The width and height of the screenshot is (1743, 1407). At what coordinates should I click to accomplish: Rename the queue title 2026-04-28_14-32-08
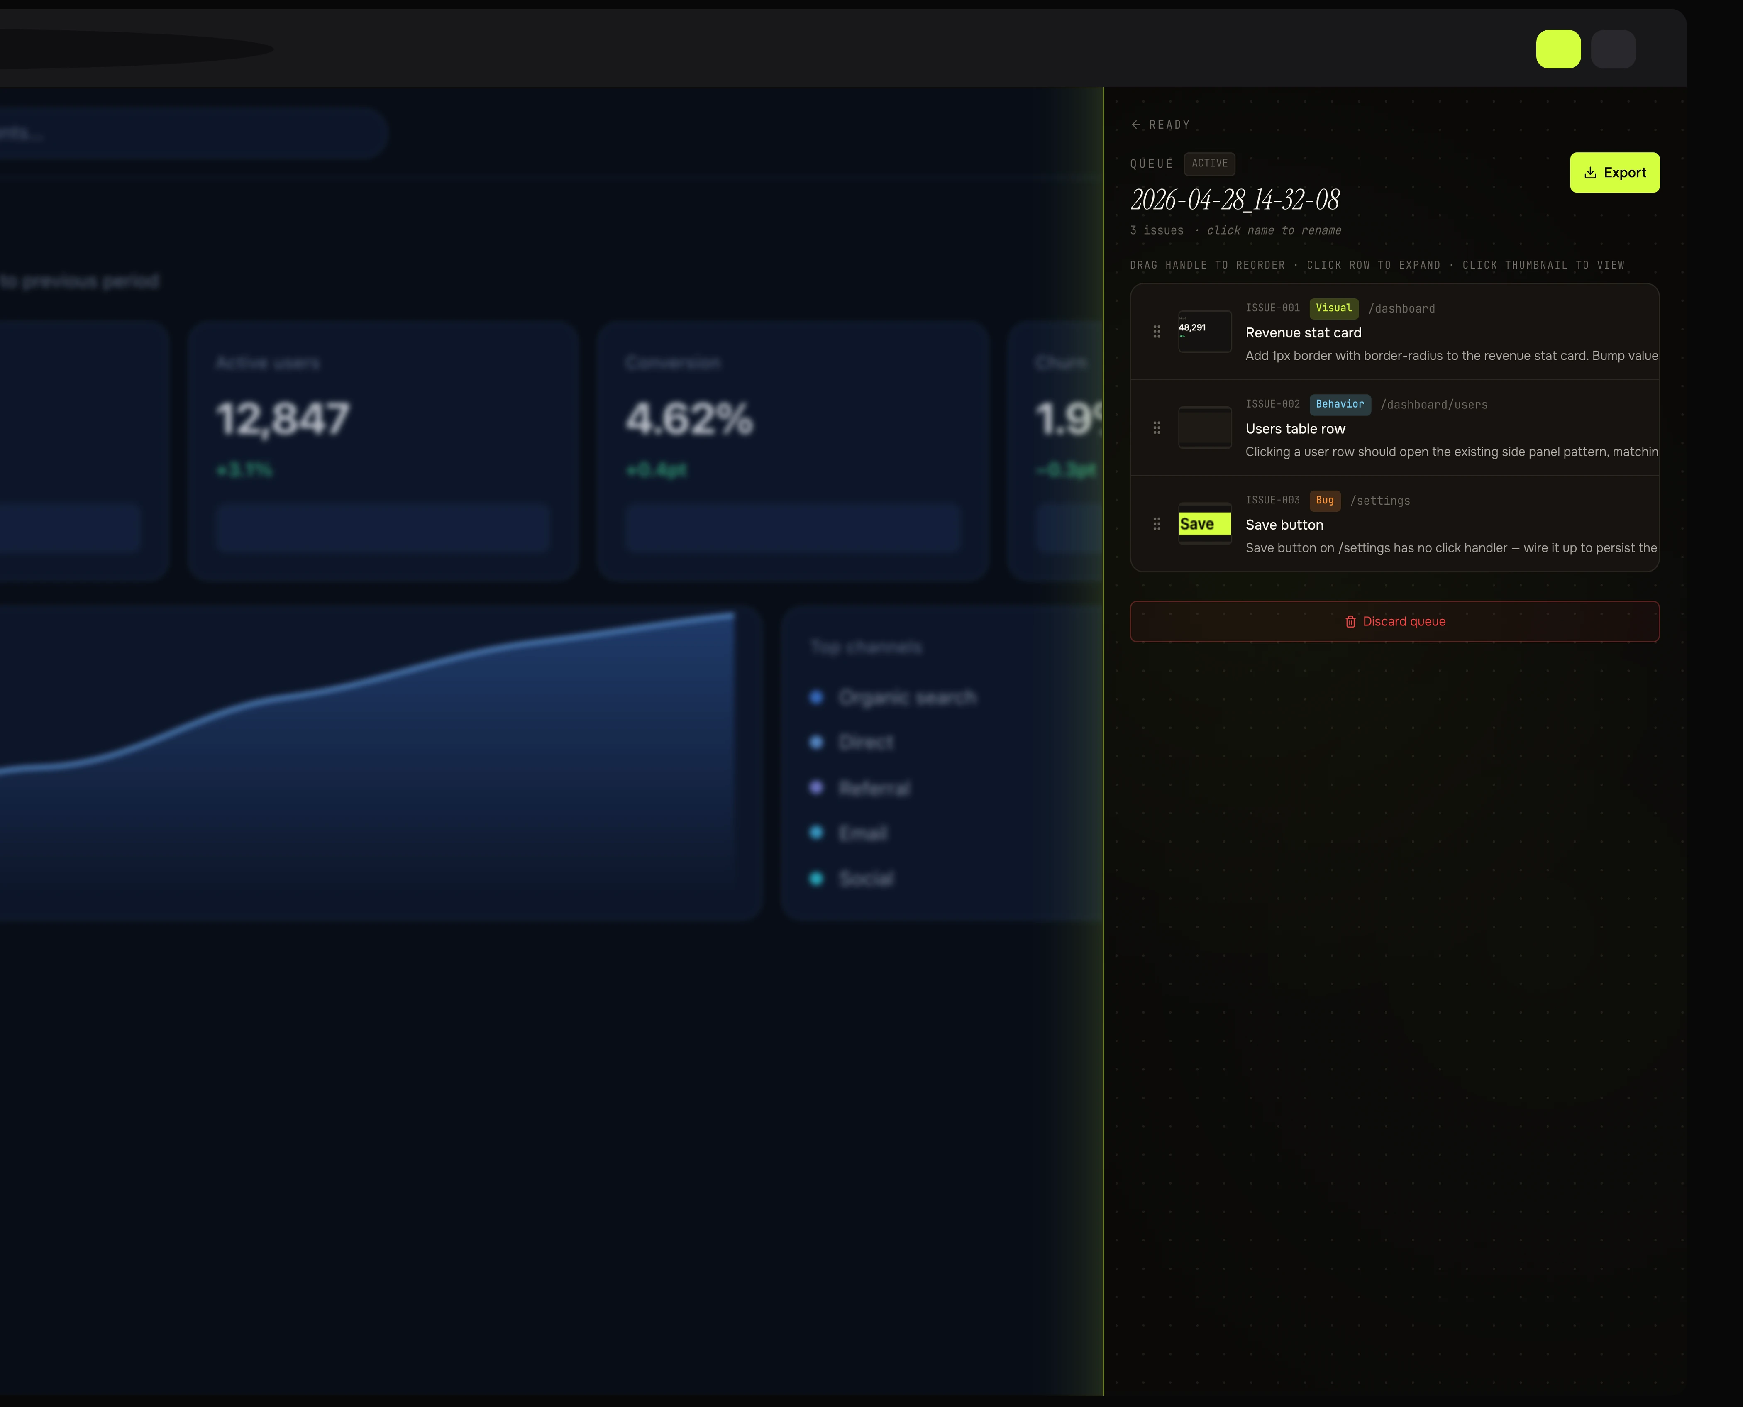[1235, 199]
